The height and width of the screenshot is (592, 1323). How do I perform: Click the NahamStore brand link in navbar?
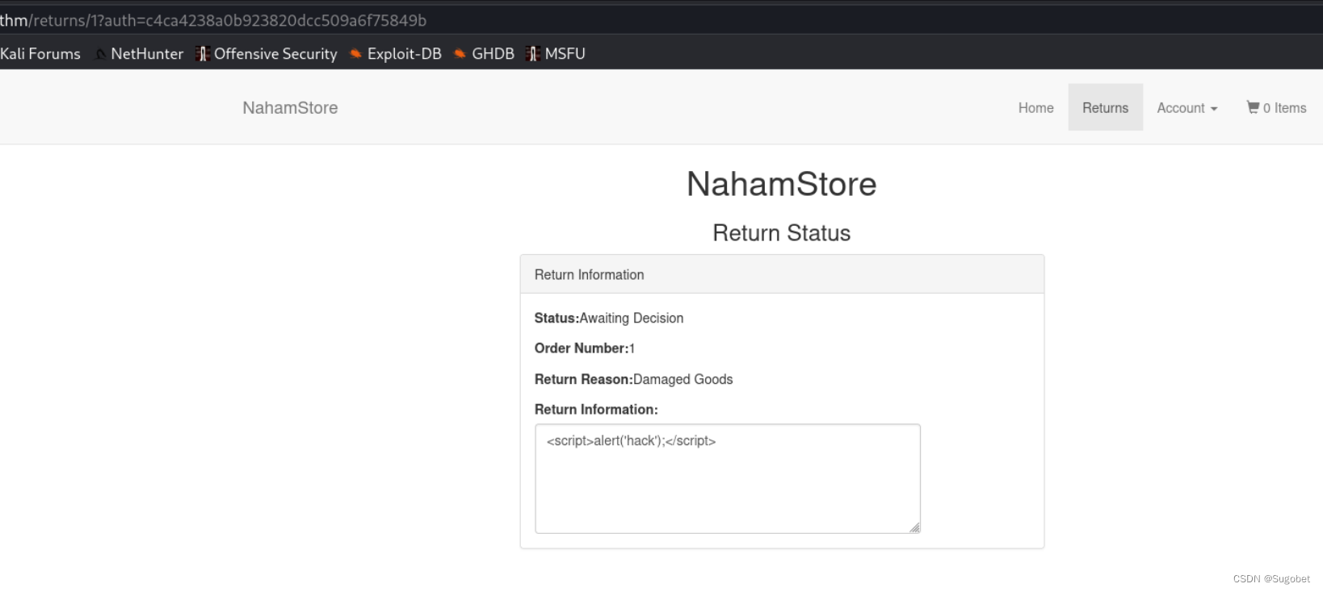coord(290,108)
